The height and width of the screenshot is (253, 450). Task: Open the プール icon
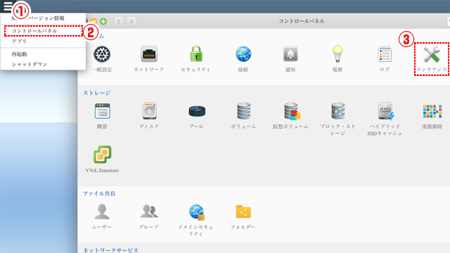(x=197, y=111)
